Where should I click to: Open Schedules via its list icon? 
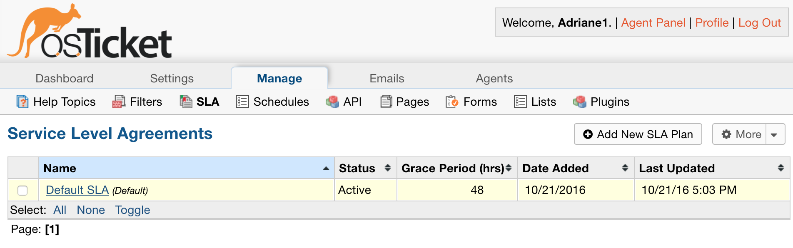[x=242, y=102]
